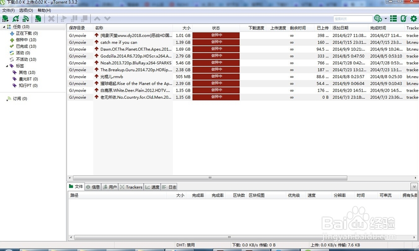
Task: Click the 上传: 0.0 KB/s status bar entry
Action: coord(335,245)
